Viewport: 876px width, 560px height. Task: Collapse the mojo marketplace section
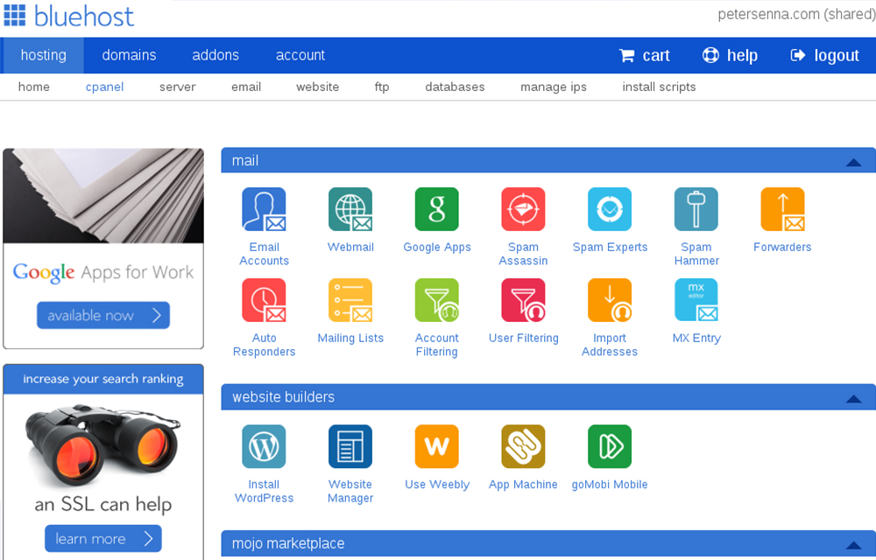pos(853,545)
